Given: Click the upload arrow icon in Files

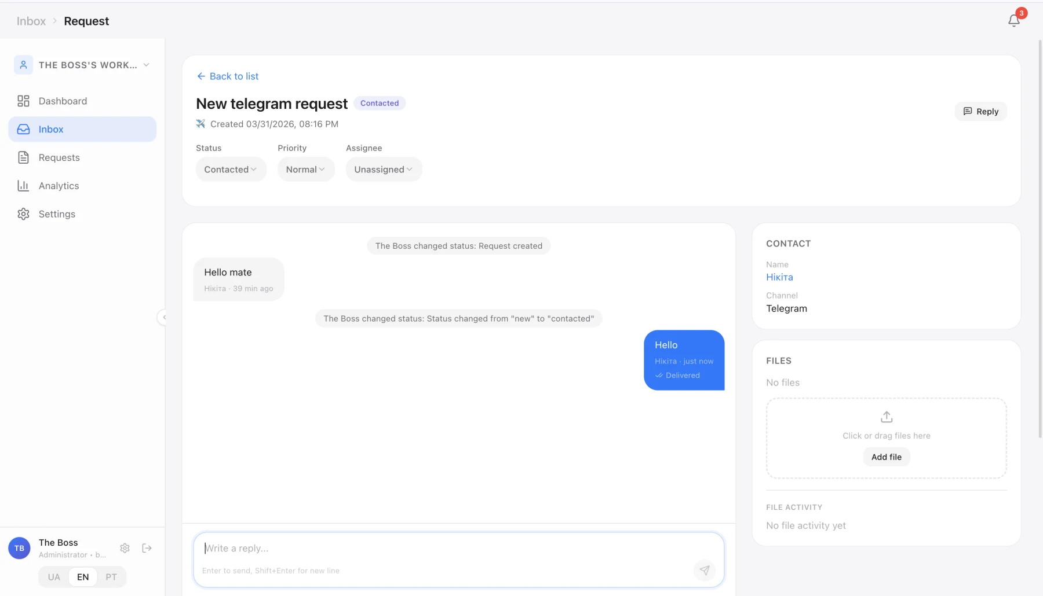Looking at the screenshot, I should pos(887,417).
